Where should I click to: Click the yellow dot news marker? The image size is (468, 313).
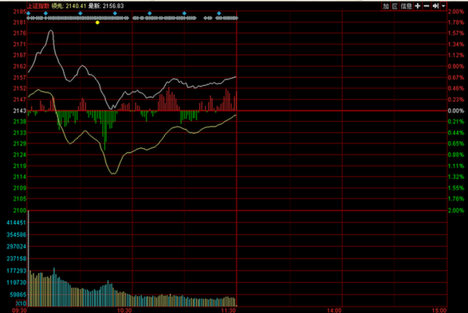pos(97,22)
